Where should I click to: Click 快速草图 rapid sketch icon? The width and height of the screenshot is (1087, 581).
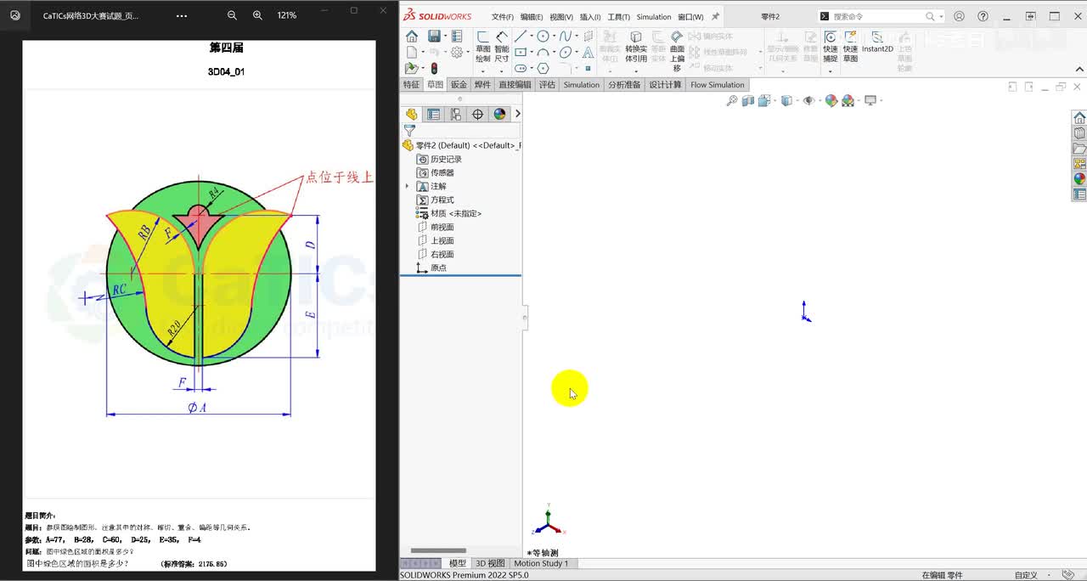tap(850, 47)
